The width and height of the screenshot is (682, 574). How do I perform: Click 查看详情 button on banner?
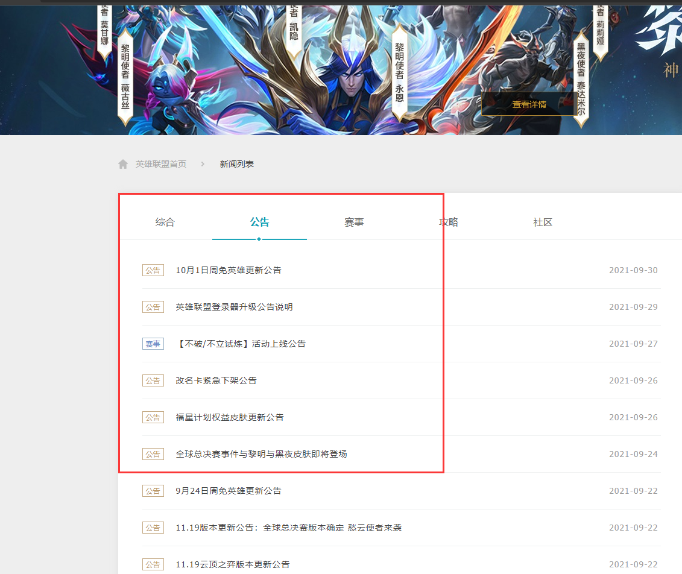pyautogui.click(x=529, y=104)
